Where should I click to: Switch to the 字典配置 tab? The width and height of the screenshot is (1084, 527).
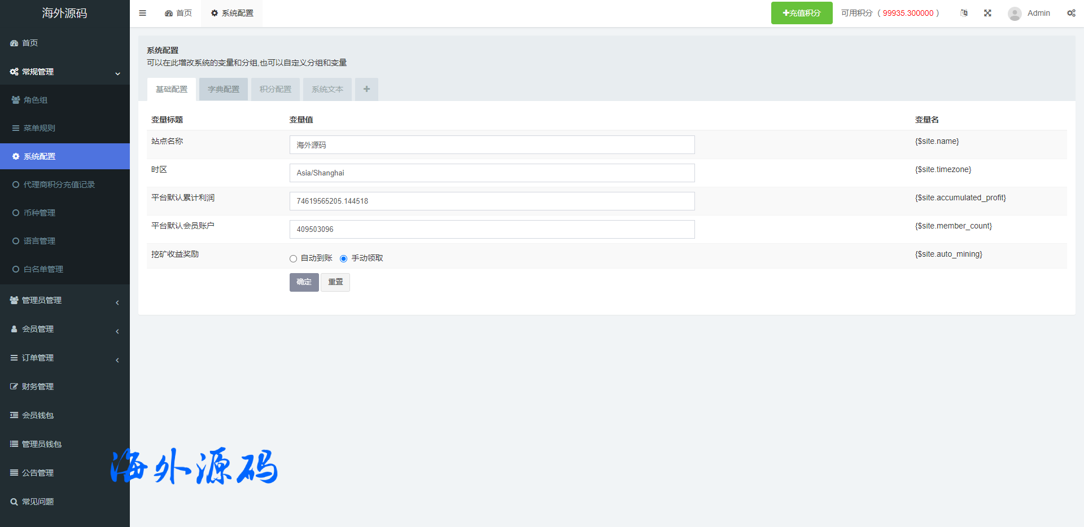coord(224,89)
